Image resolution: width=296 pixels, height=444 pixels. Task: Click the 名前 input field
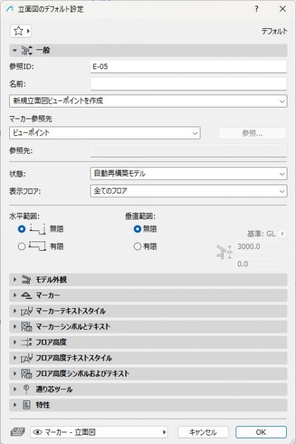click(x=189, y=84)
